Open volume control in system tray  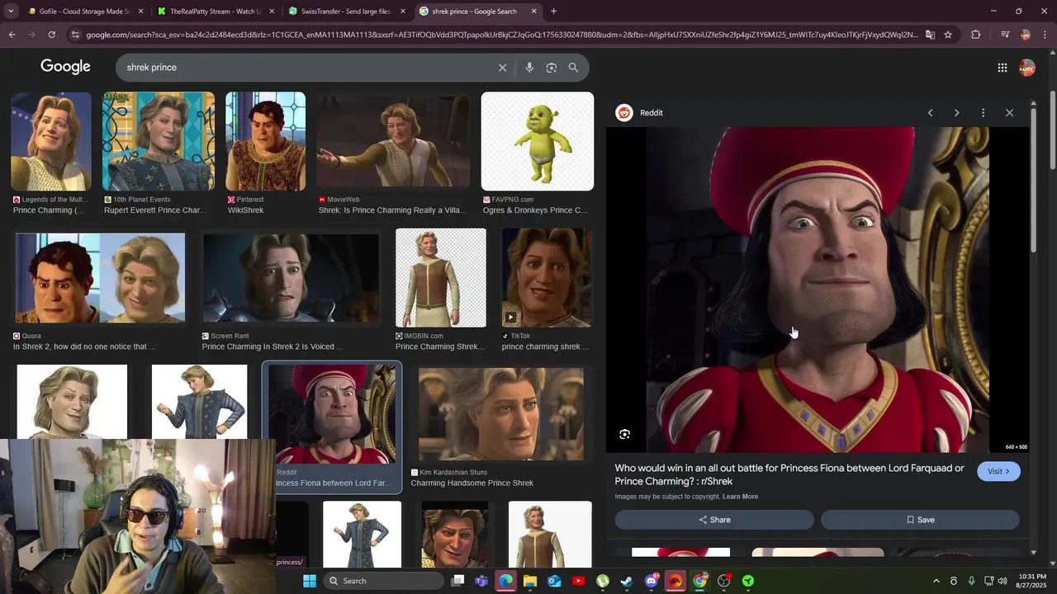pos(1002,581)
